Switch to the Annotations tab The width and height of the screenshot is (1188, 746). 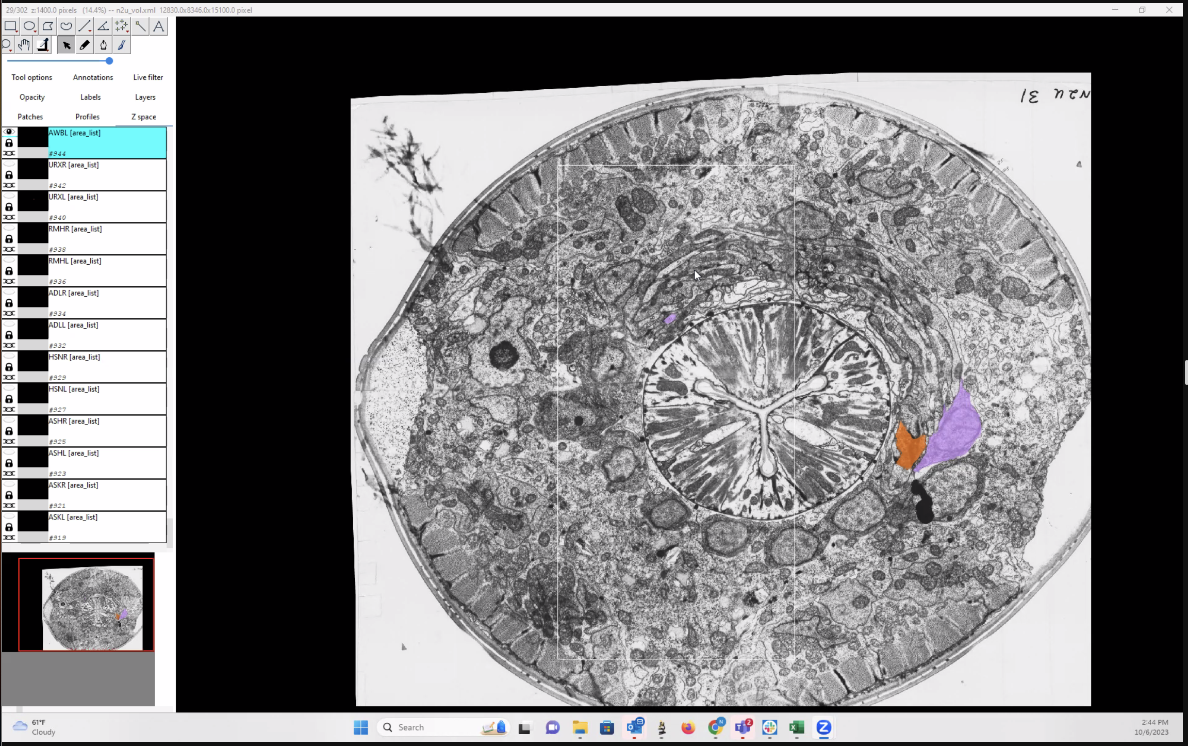(x=93, y=77)
